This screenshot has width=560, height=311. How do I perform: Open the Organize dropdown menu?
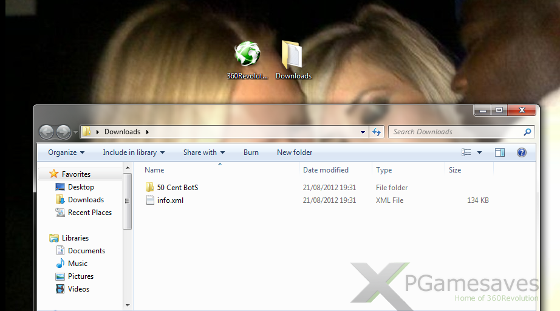coord(66,152)
